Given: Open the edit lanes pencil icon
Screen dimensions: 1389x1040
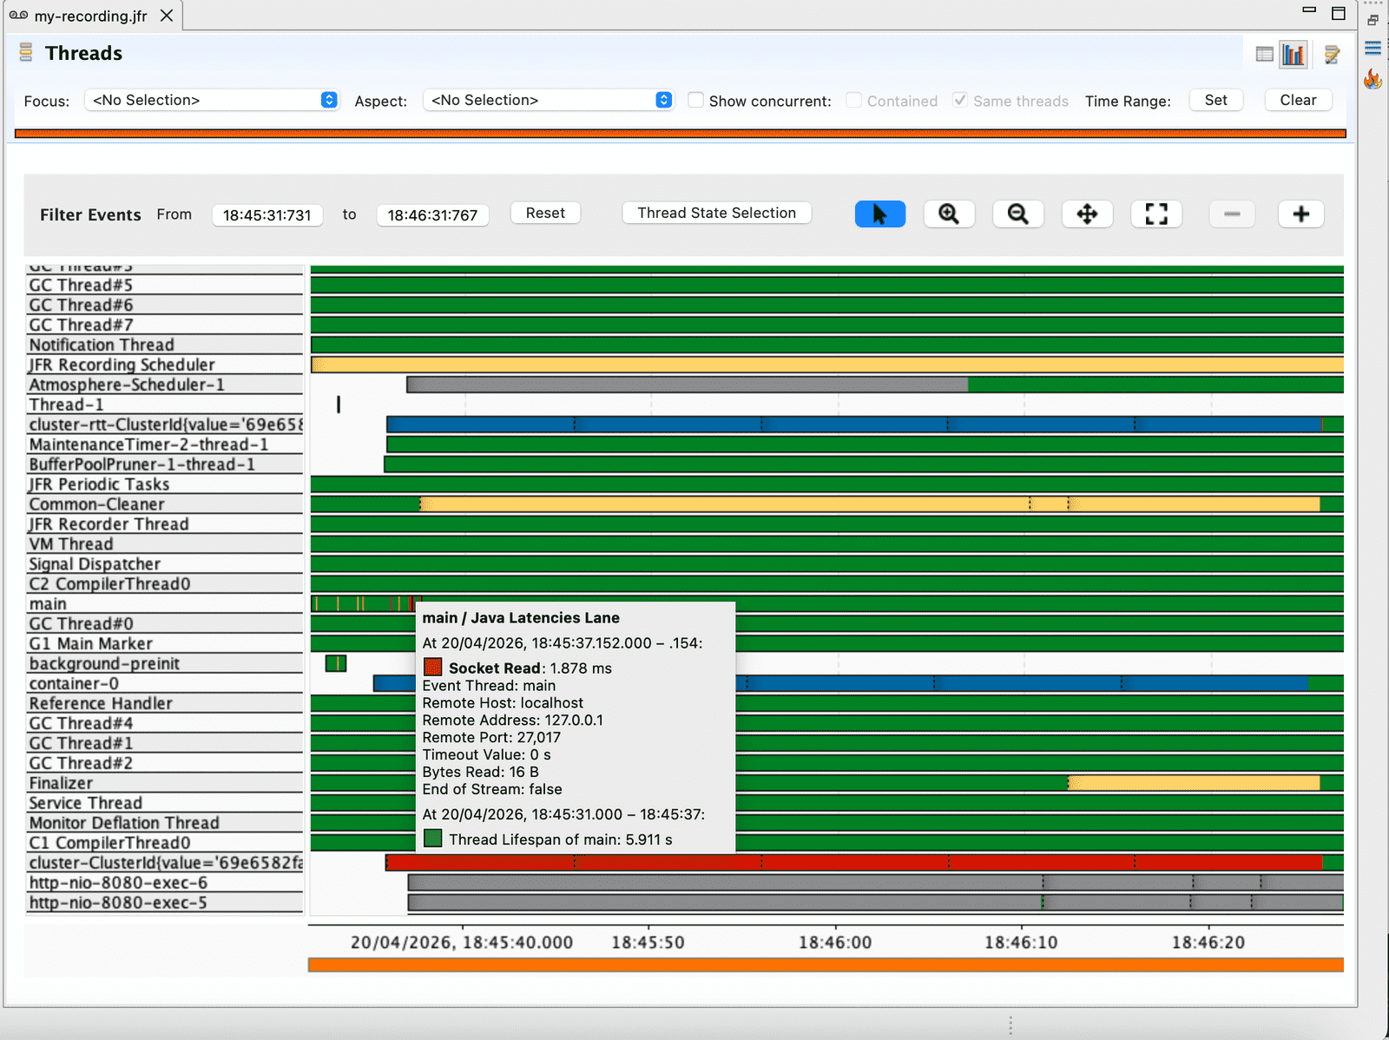Looking at the screenshot, I should coord(1332,55).
